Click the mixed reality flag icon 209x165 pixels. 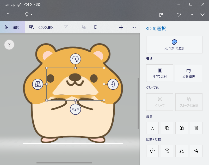tap(96, 27)
